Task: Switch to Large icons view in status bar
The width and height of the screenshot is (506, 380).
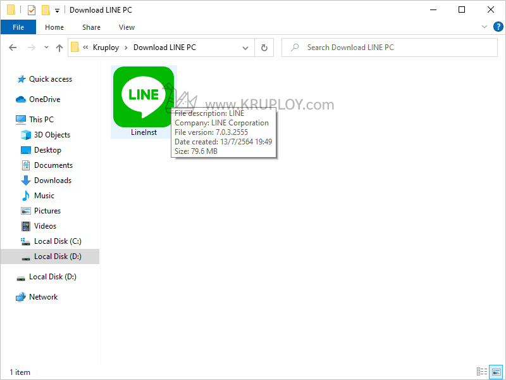Action: tap(497, 372)
